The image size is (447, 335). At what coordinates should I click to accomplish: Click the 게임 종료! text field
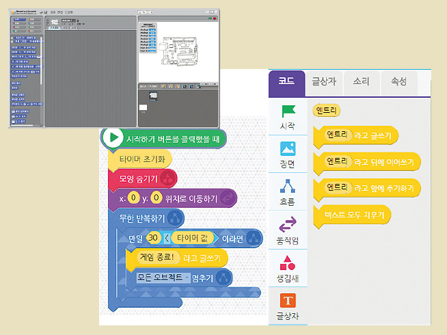157,258
